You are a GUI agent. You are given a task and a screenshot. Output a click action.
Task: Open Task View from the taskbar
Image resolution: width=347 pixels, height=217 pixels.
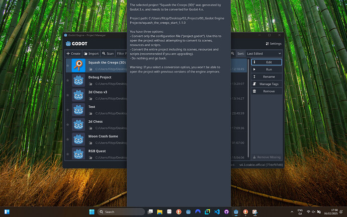point(150,212)
